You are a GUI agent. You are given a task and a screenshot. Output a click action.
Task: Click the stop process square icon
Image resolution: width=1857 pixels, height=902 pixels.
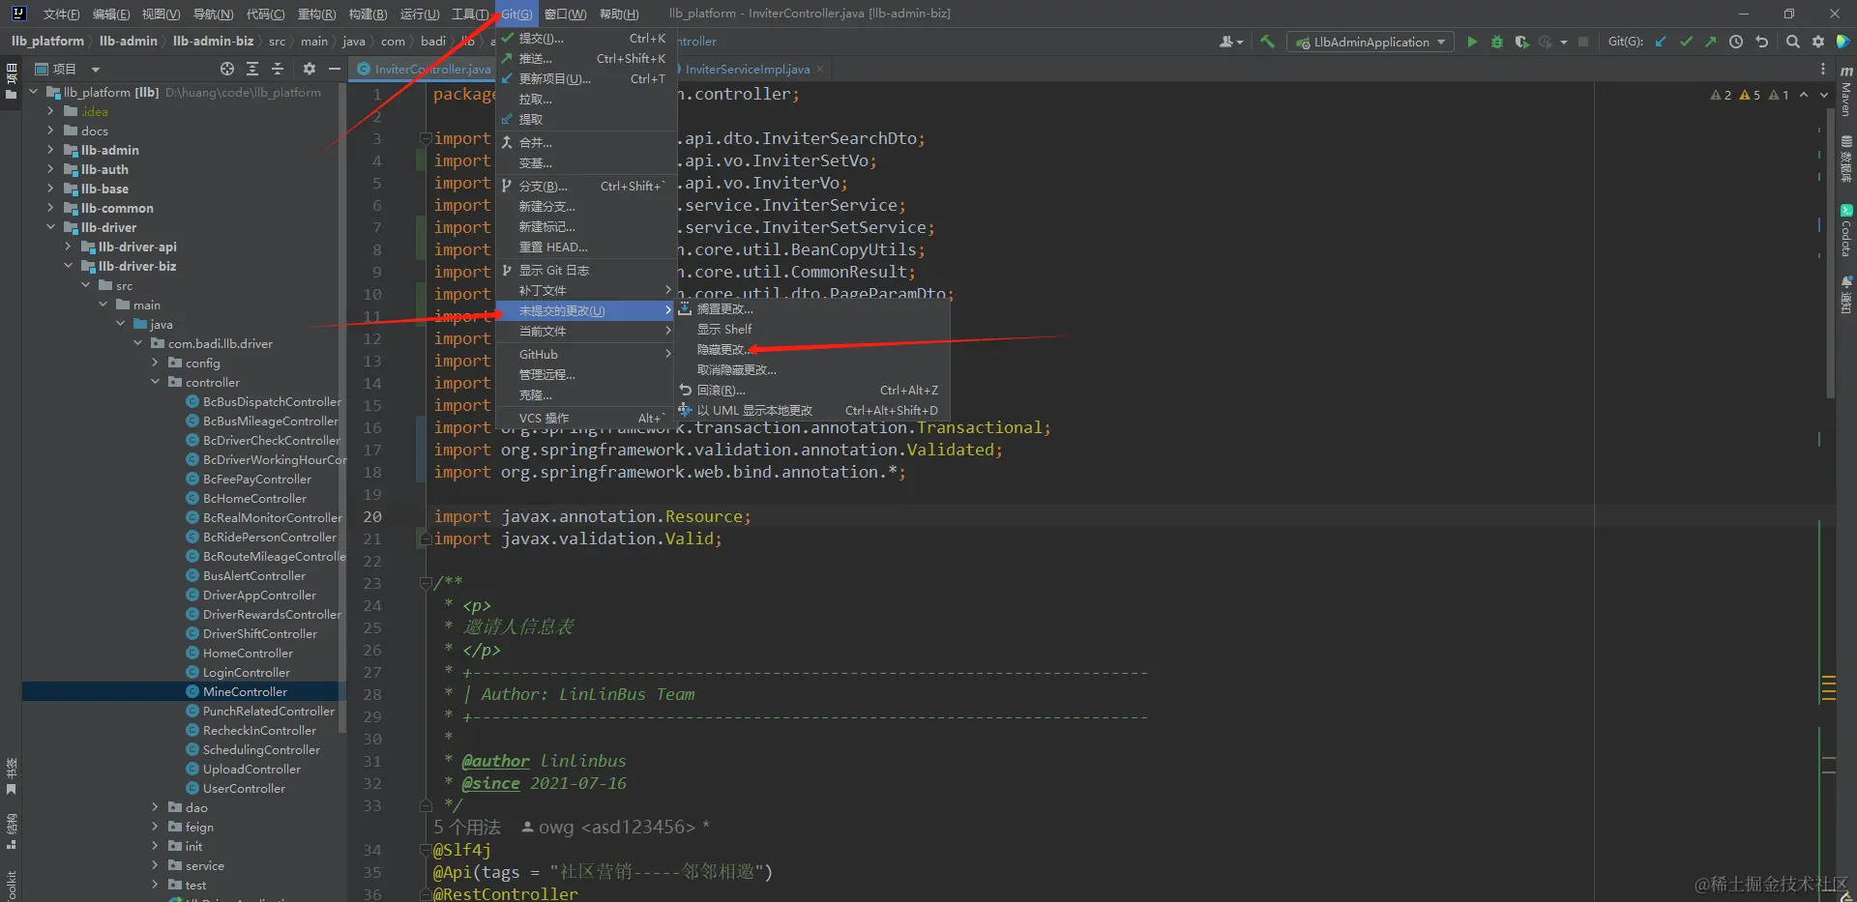click(x=1583, y=42)
